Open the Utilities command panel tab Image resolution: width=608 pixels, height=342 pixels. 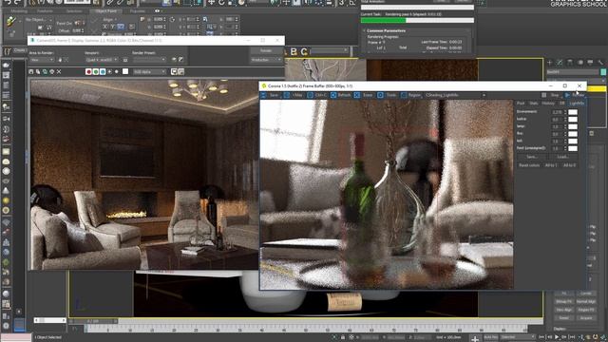coord(600,62)
